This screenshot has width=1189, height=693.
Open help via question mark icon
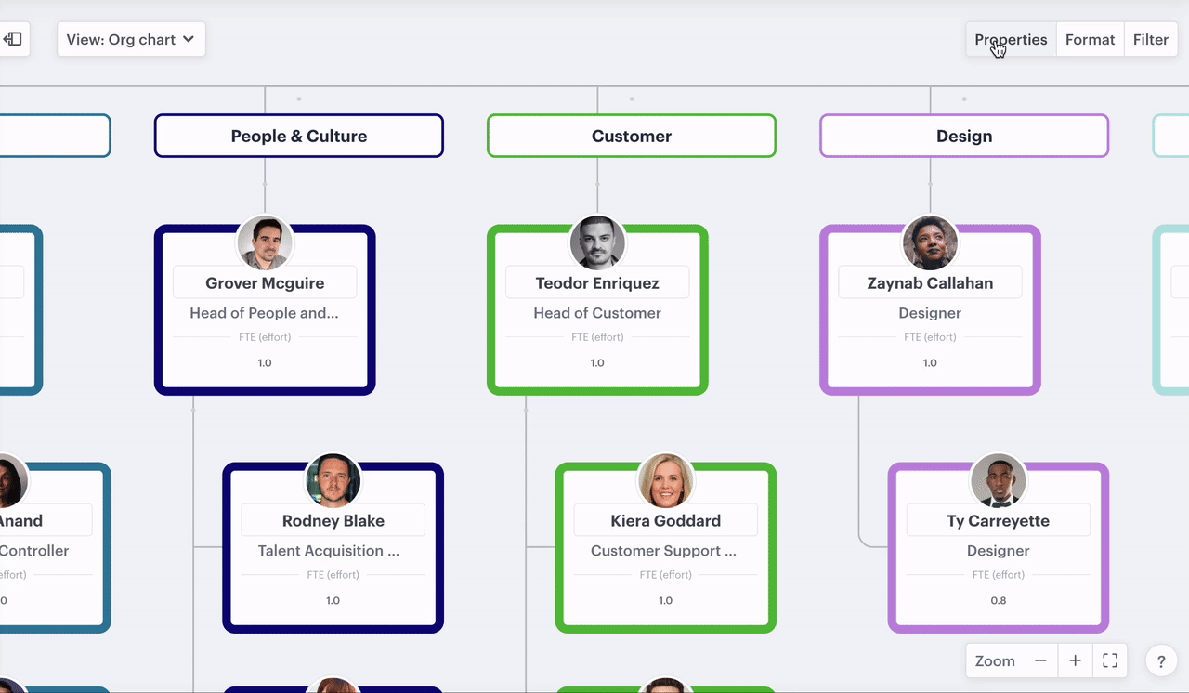click(1160, 661)
